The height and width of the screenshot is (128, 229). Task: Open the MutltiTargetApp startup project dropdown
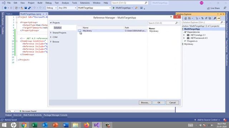tap(94, 8)
